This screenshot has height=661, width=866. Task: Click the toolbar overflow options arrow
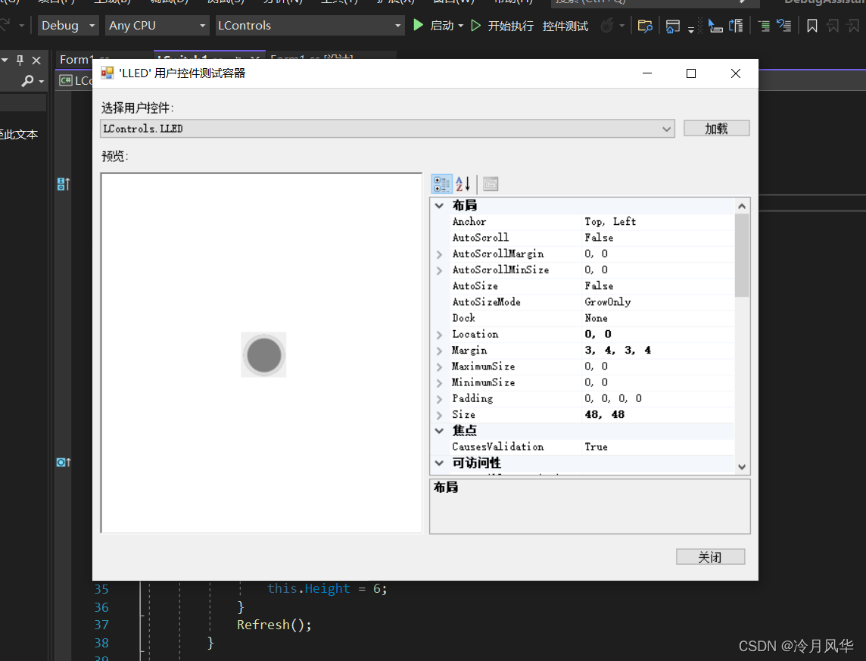click(x=691, y=29)
